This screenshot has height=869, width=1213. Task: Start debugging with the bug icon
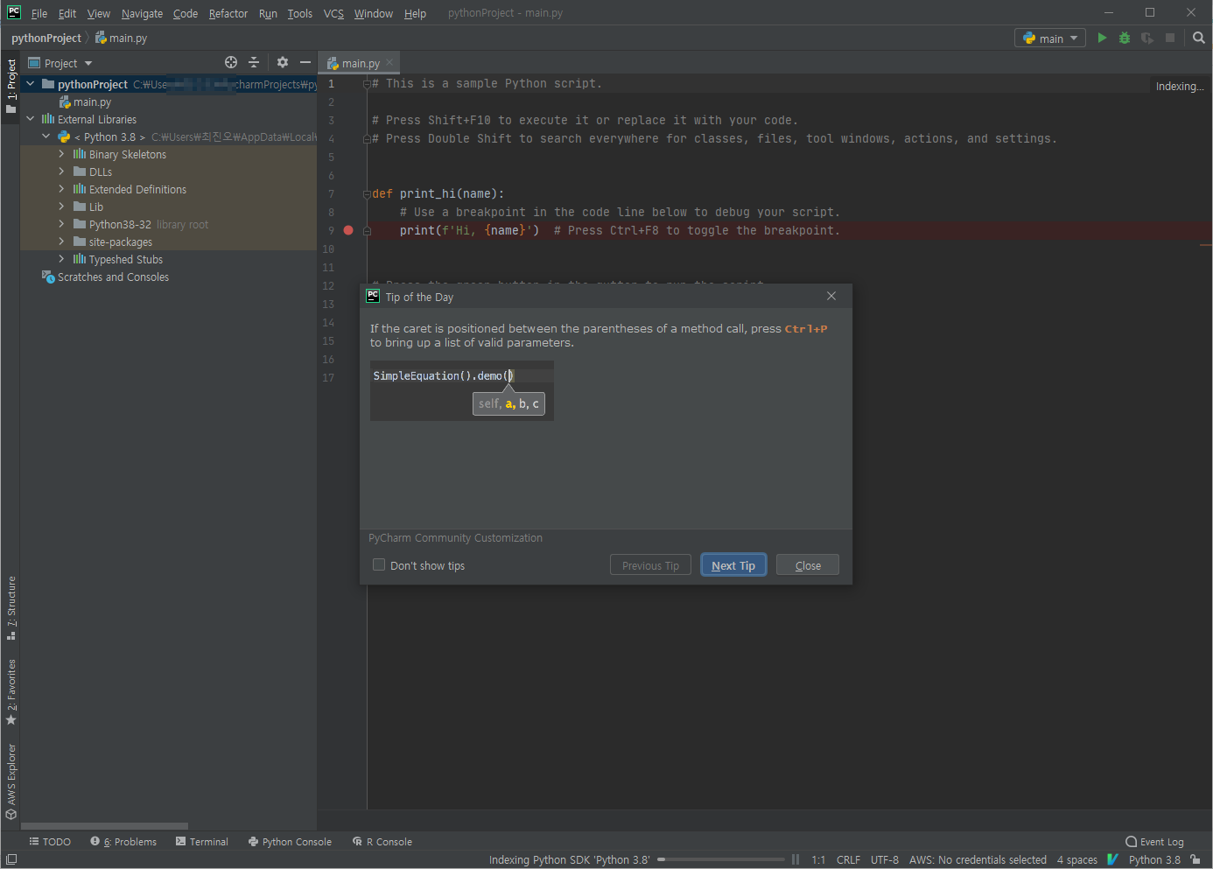[x=1125, y=38]
